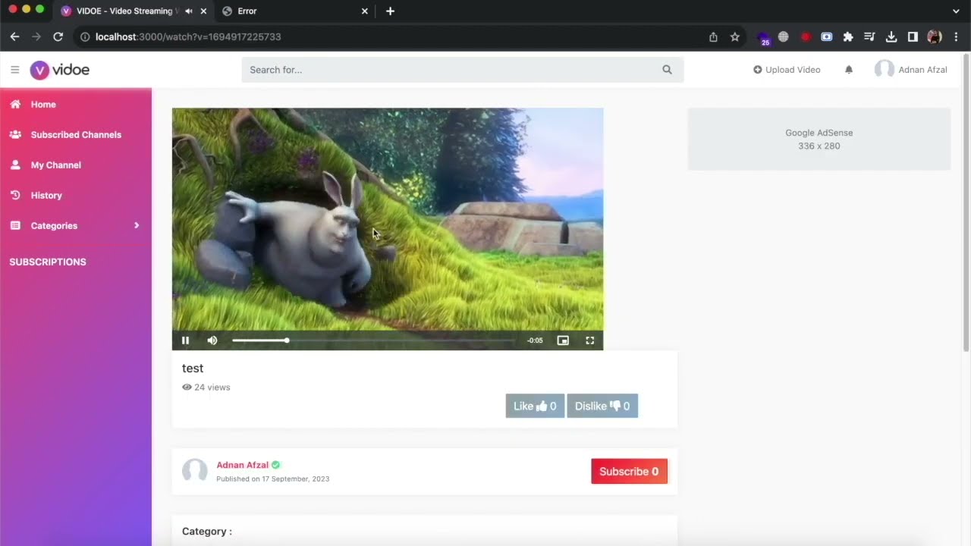
Task: Focus the Search for... field
Action: pos(451,70)
